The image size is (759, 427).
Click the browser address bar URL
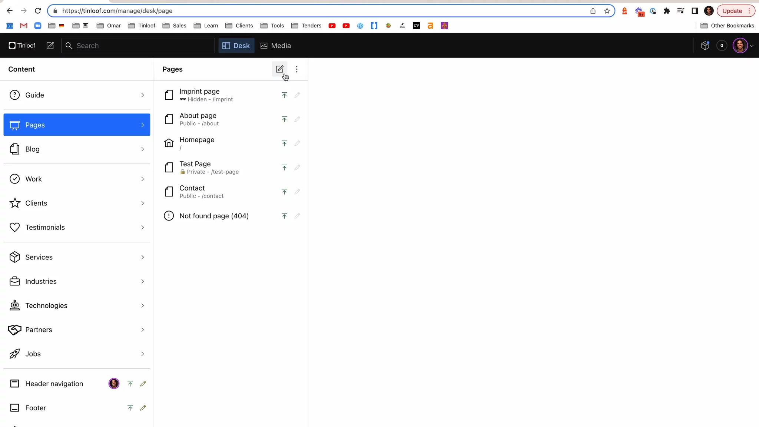tap(117, 11)
